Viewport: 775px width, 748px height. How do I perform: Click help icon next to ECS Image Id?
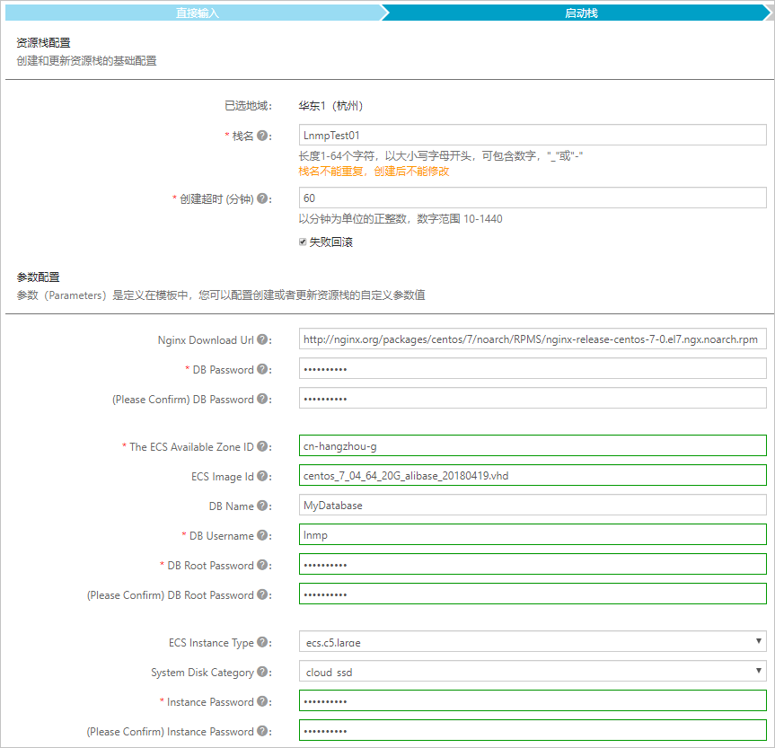tap(262, 476)
